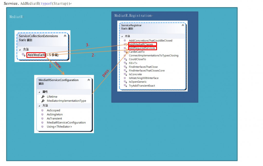Collapse 方法 section in ServiceRegistrar

(x=122, y=36)
